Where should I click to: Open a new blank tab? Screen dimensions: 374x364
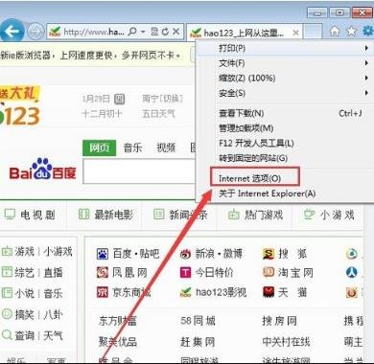point(313,32)
